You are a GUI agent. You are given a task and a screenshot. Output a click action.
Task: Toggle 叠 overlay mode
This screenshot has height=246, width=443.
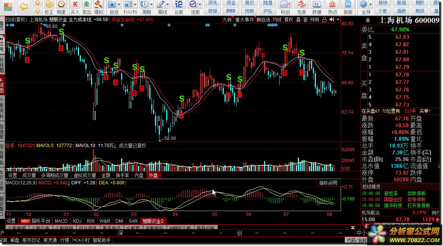pos(298,20)
